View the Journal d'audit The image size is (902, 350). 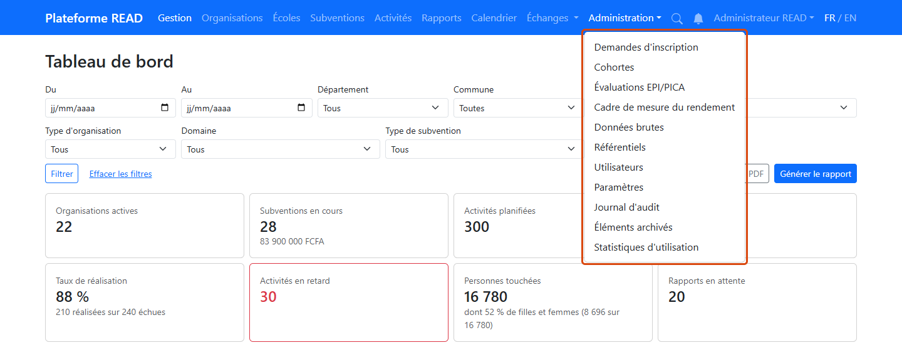pyautogui.click(x=664, y=207)
